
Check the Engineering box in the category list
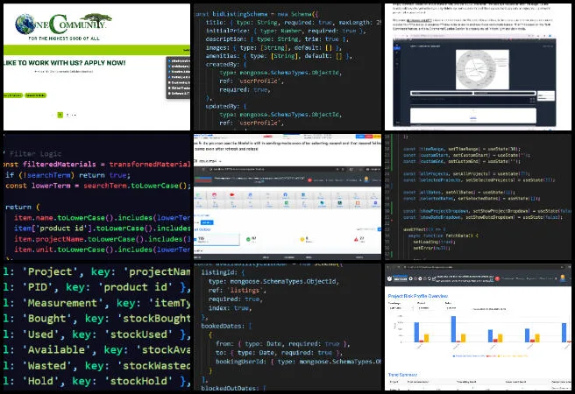pyautogui.click(x=169, y=83)
